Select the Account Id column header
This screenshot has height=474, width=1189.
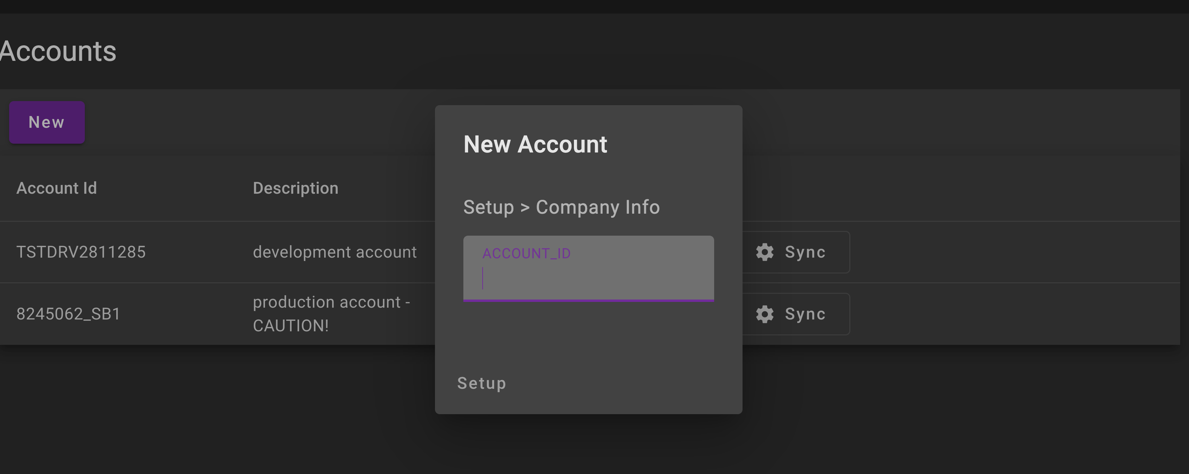[x=56, y=188]
